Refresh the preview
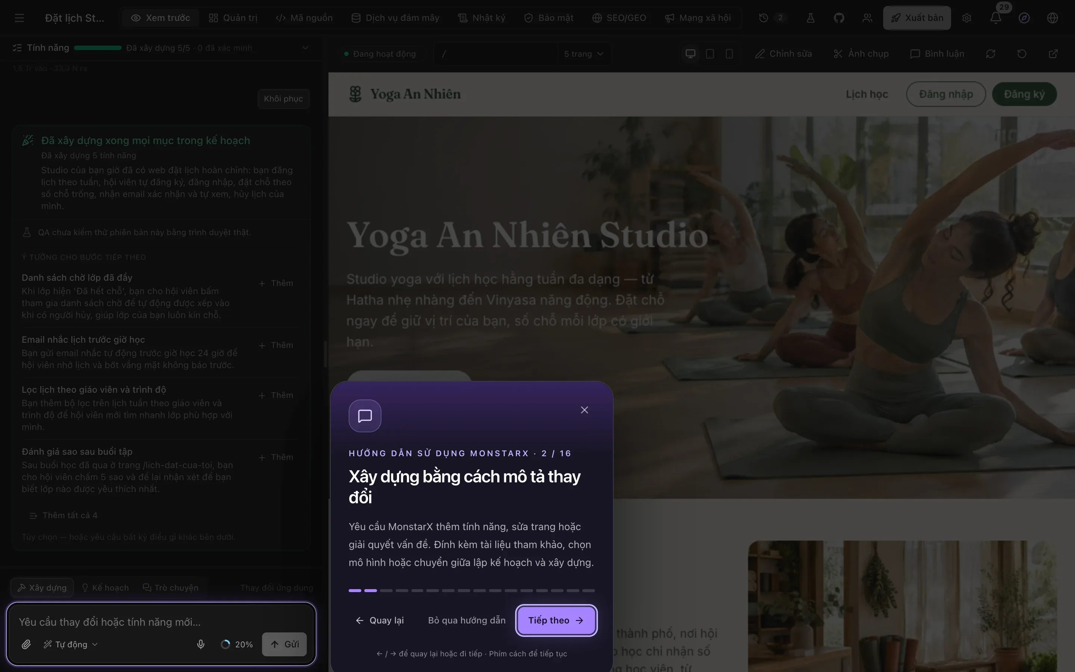1075x672 pixels. coord(991,54)
